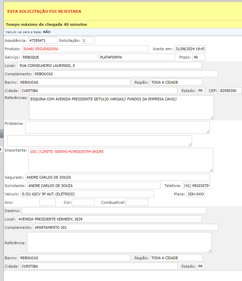
Task: Click the empty Combustível field
Action: [x=137, y=202]
